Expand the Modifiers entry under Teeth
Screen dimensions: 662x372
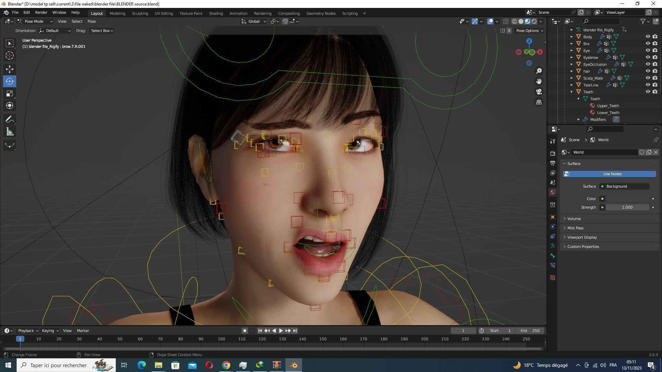[578, 120]
